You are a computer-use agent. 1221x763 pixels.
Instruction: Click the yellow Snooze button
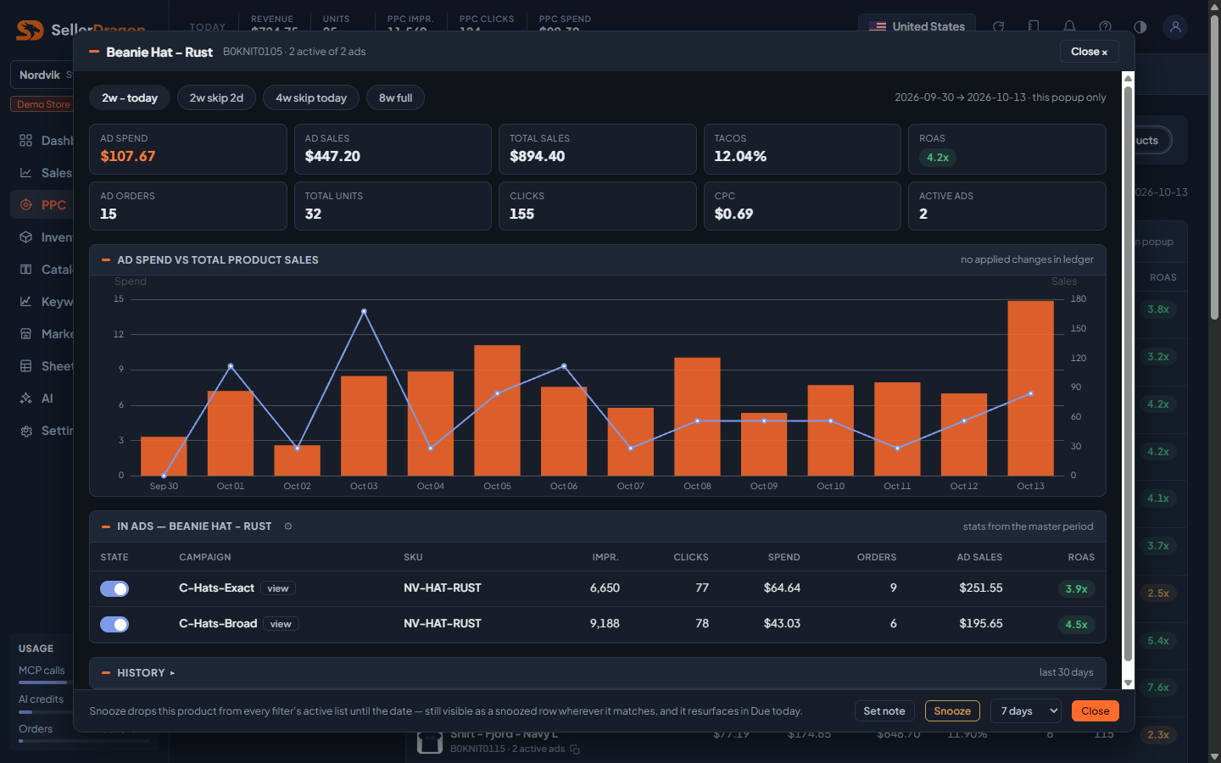952,711
